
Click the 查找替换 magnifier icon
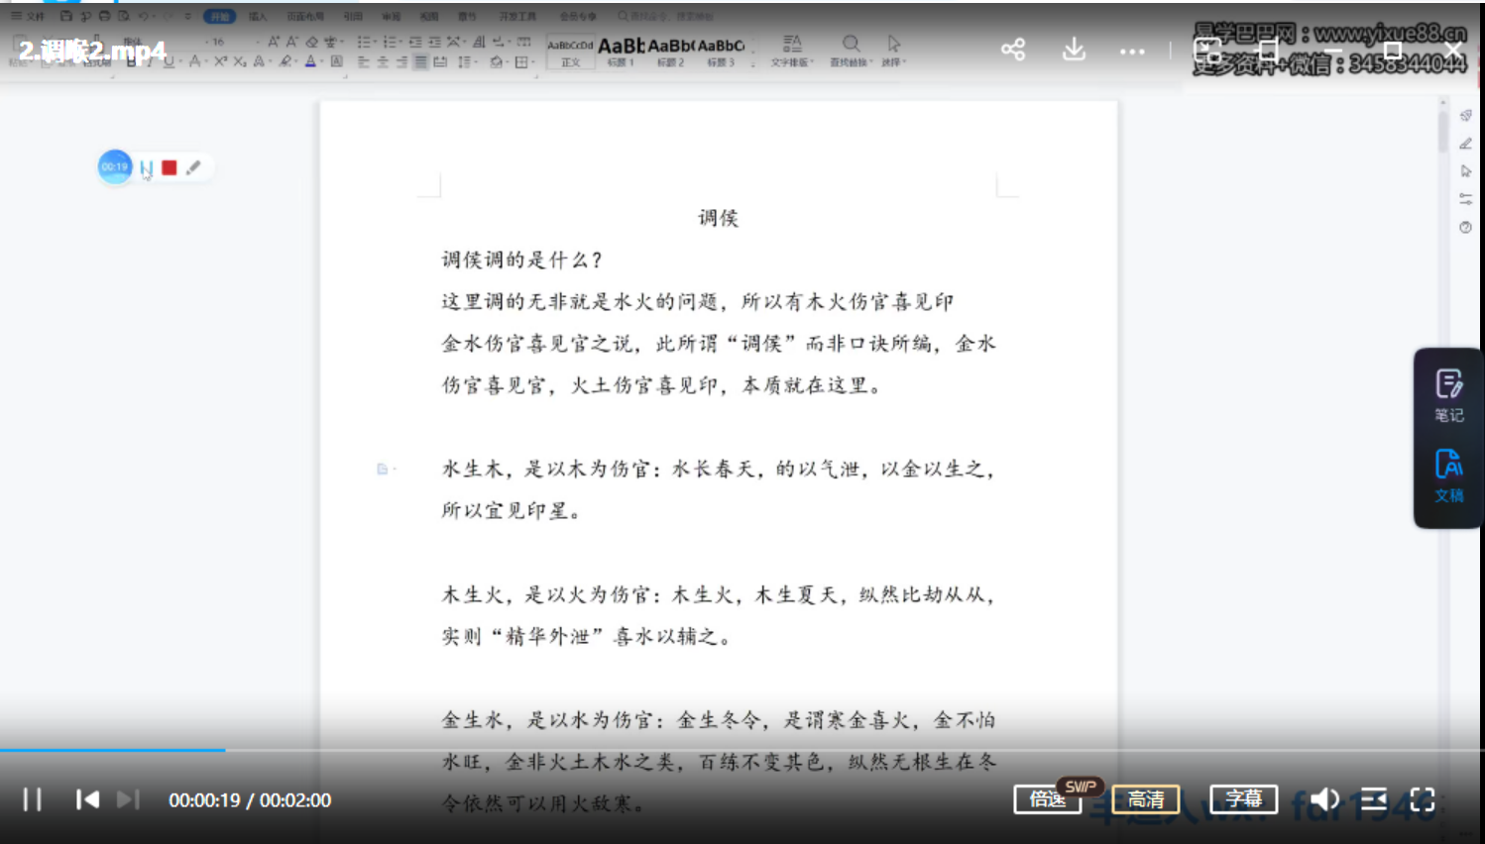click(x=851, y=44)
